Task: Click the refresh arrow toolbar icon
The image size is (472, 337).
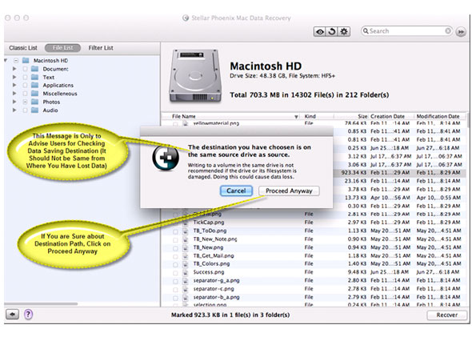Action: pyautogui.click(x=332, y=31)
